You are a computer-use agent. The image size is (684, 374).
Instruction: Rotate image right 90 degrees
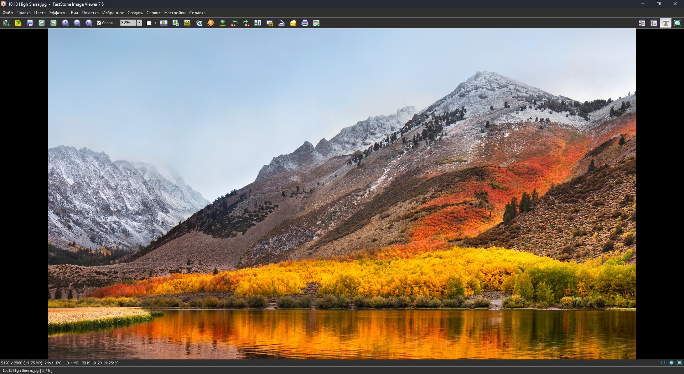246,23
